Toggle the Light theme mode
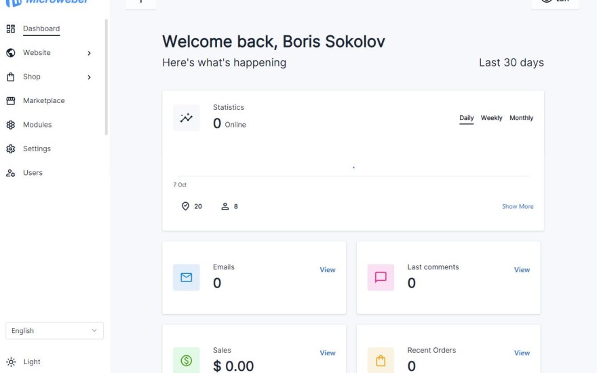Viewport: 597px width, 373px height. [24, 361]
